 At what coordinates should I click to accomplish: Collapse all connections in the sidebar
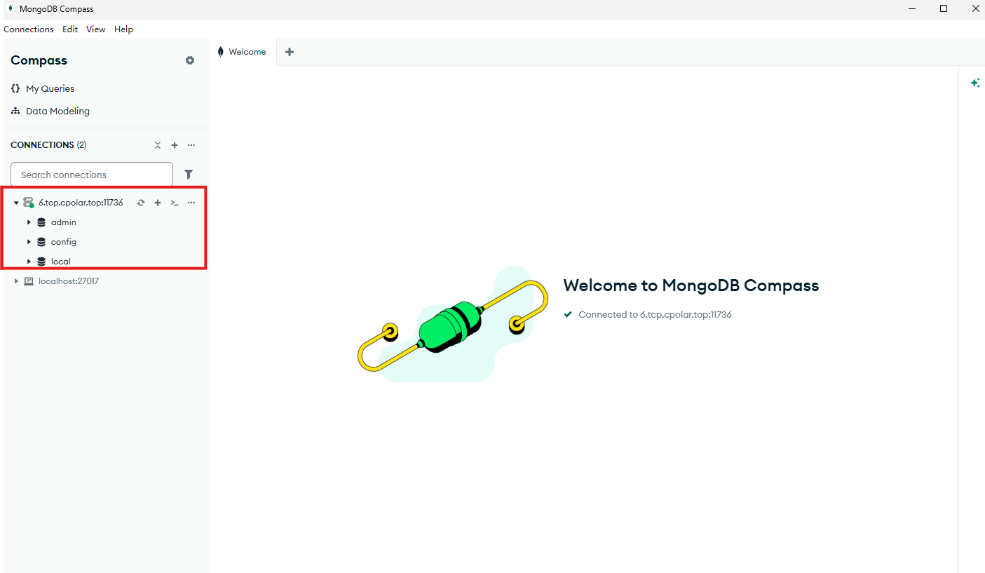(158, 145)
